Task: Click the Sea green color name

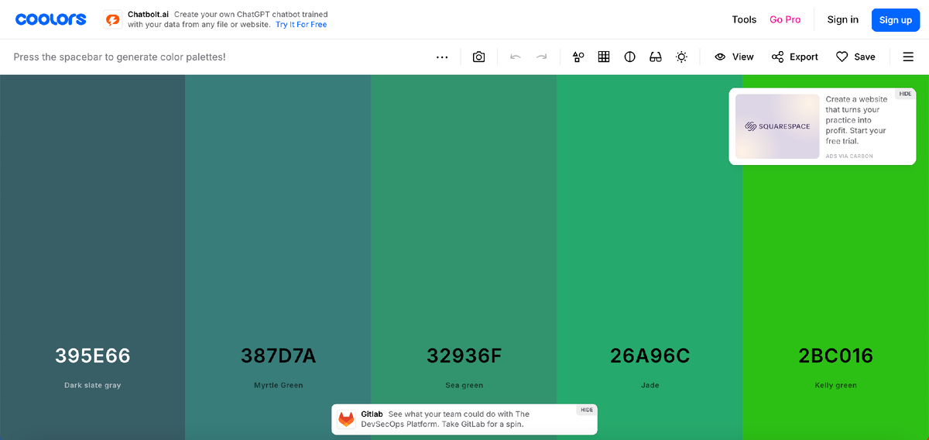Action: pyautogui.click(x=464, y=385)
